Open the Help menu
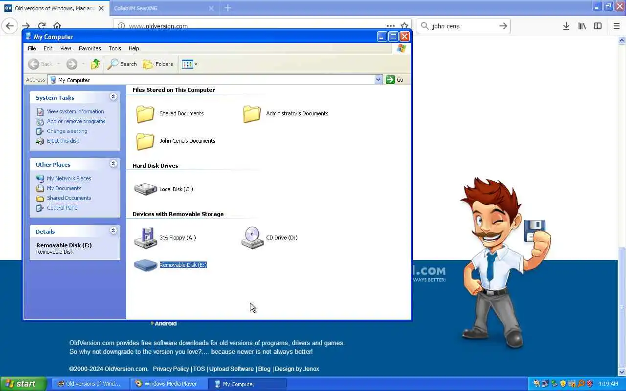The image size is (626, 391). [x=134, y=48]
